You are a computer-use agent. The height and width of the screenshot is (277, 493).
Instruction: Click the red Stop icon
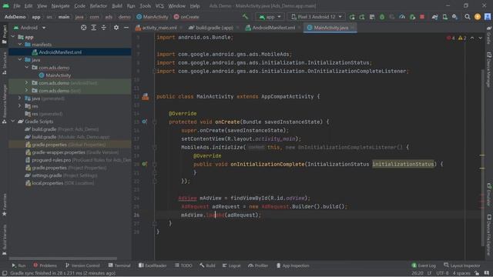422,17
